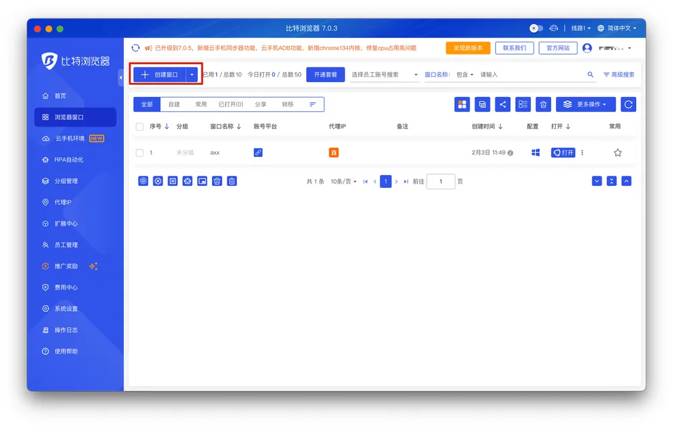The height and width of the screenshot is (427, 673).
Task: Click the recycle bin toolbar icon
Action: 544,104
